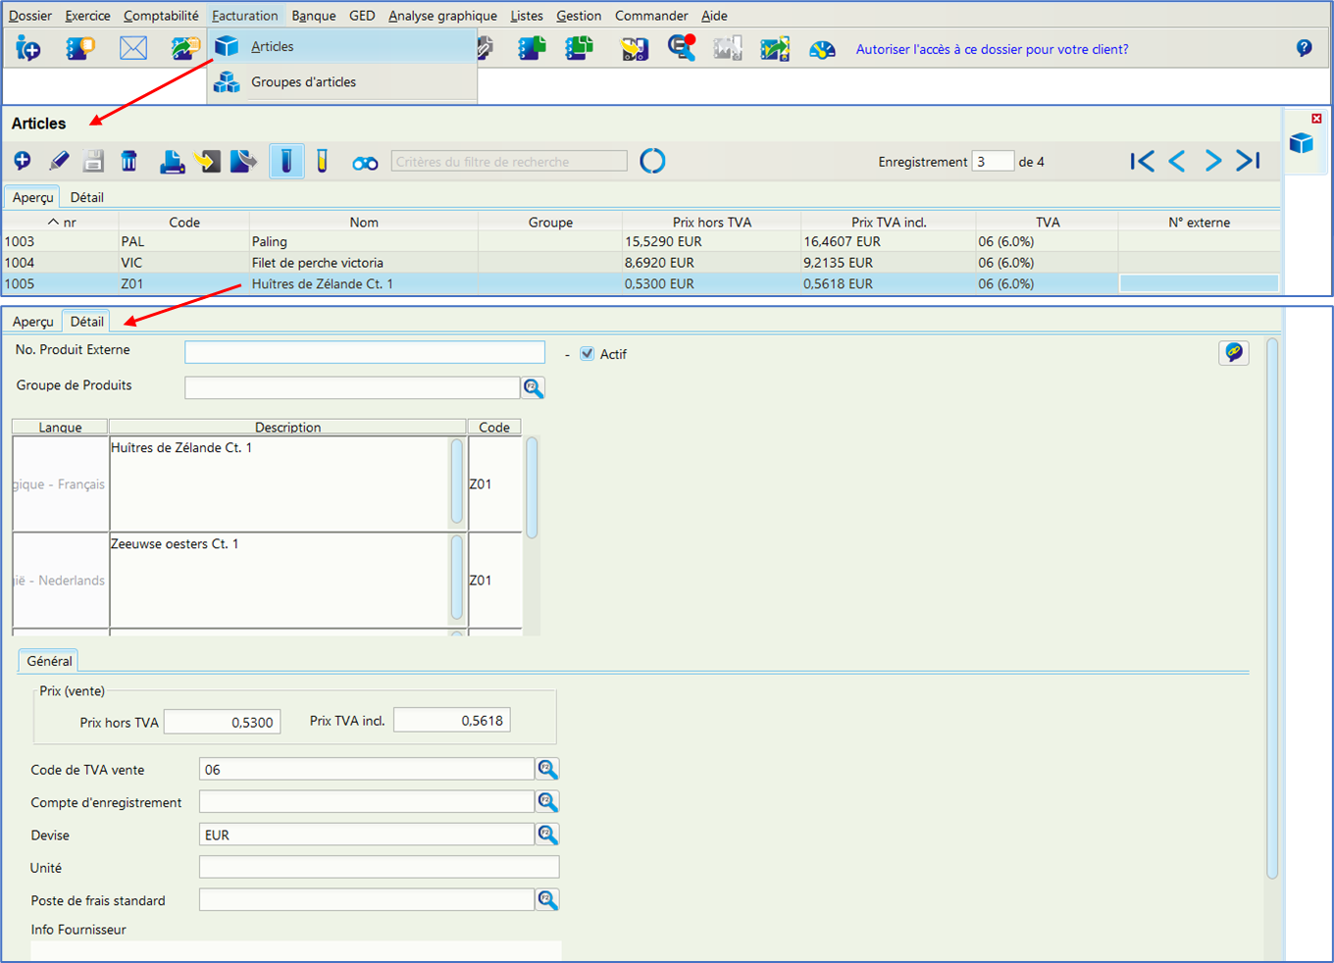Sort by the Groupe column header
This screenshot has width=1334, height=963.
tap(550, 223)
